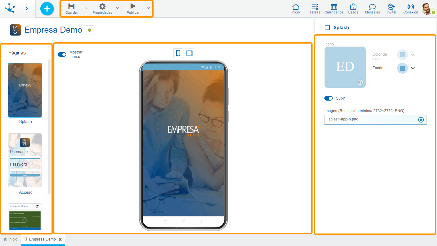Toggle the Subir switch
This screenshot has width=437, height=246.
[329, 98]
